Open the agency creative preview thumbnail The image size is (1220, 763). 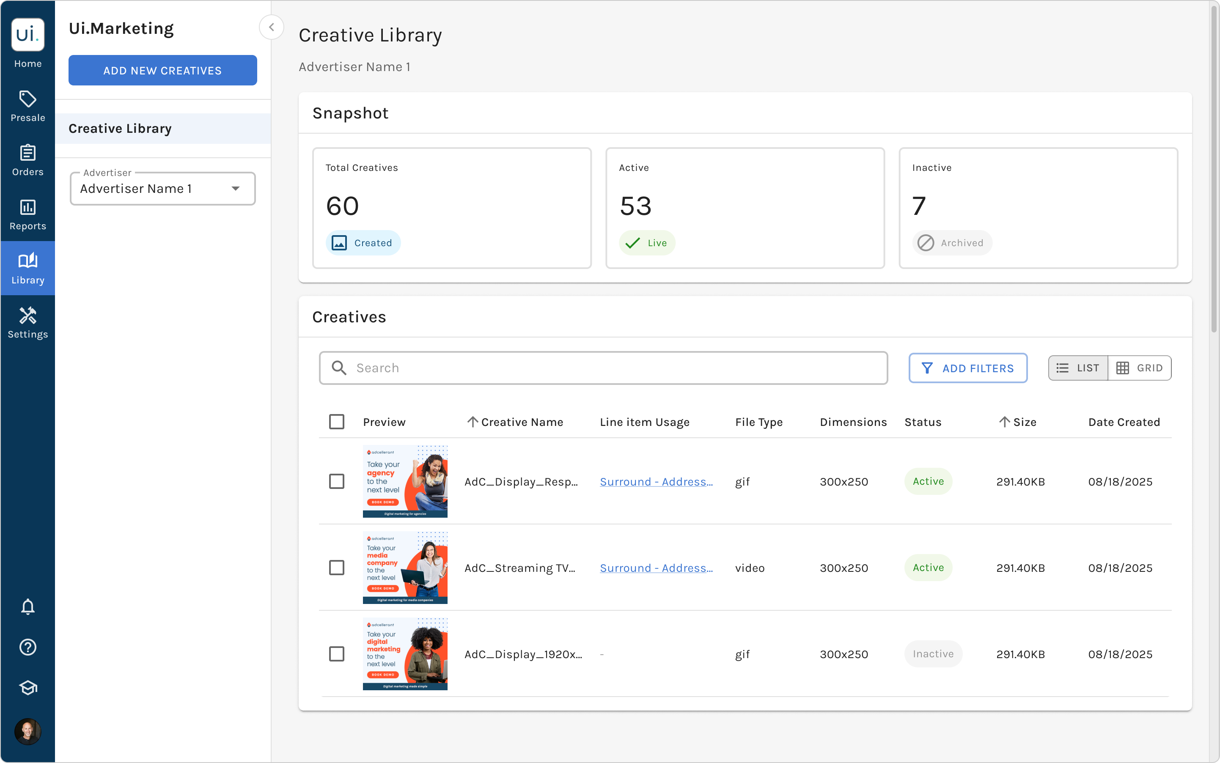coord(405,481)
